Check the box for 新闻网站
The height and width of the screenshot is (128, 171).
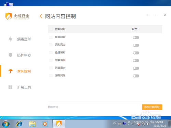point(51,37)
